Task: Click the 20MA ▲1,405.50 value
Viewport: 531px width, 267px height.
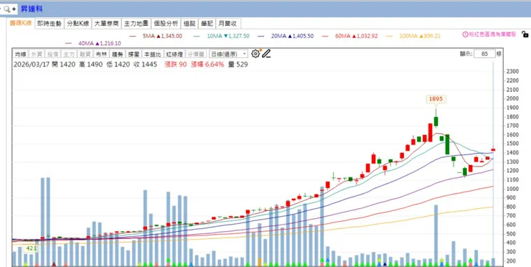Action: [292, 36]
